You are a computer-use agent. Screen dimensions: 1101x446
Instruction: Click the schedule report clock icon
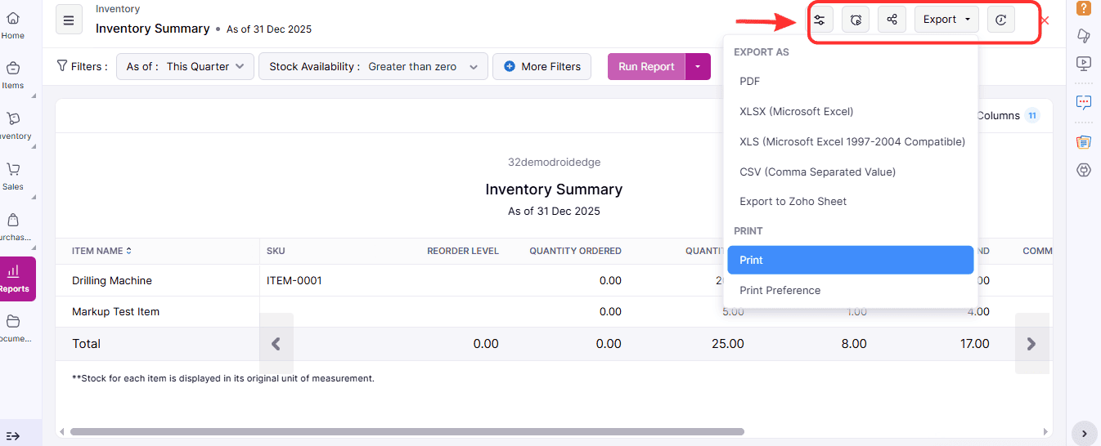tap(856, 20)
